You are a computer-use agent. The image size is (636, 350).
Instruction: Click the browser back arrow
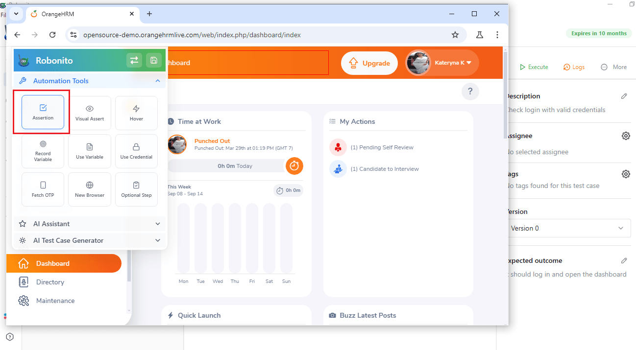(x=17, y=35)
